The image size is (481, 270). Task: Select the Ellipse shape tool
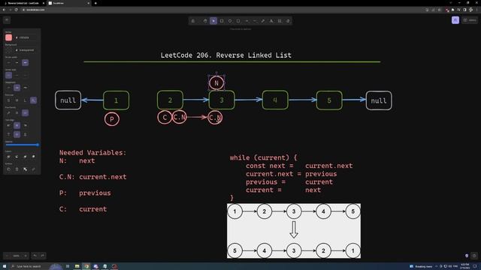[x=238, y=21]
